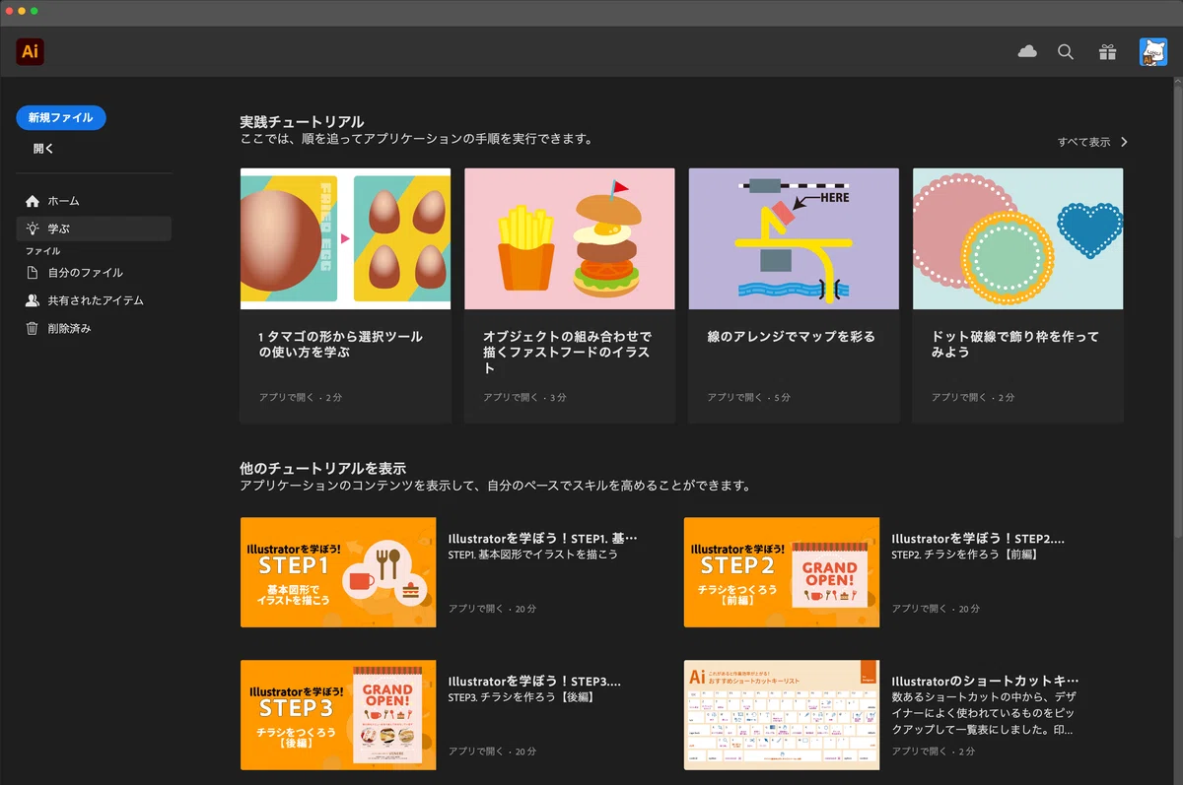Click the trash icon beside 削除済み
Image resolution: width=1183 pixels, height=785 pixels.
coord(33,329)
